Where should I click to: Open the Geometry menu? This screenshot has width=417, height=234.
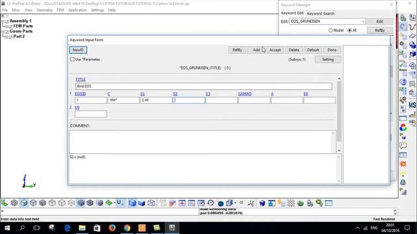[x=44, y=10]
